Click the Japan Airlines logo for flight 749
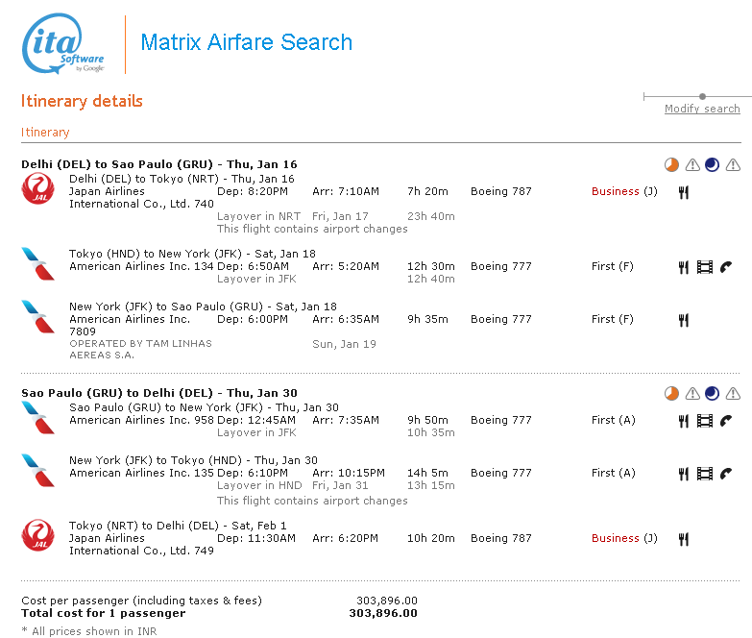752x638 pixels. [37, 535]
